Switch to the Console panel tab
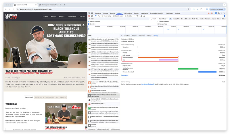Screen dimensions: 230x135 click(106, 13)
